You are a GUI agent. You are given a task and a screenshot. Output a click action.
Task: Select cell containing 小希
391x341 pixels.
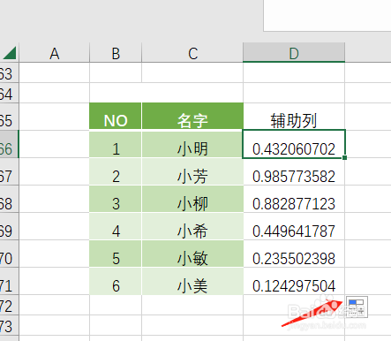[x=192, y=226]
